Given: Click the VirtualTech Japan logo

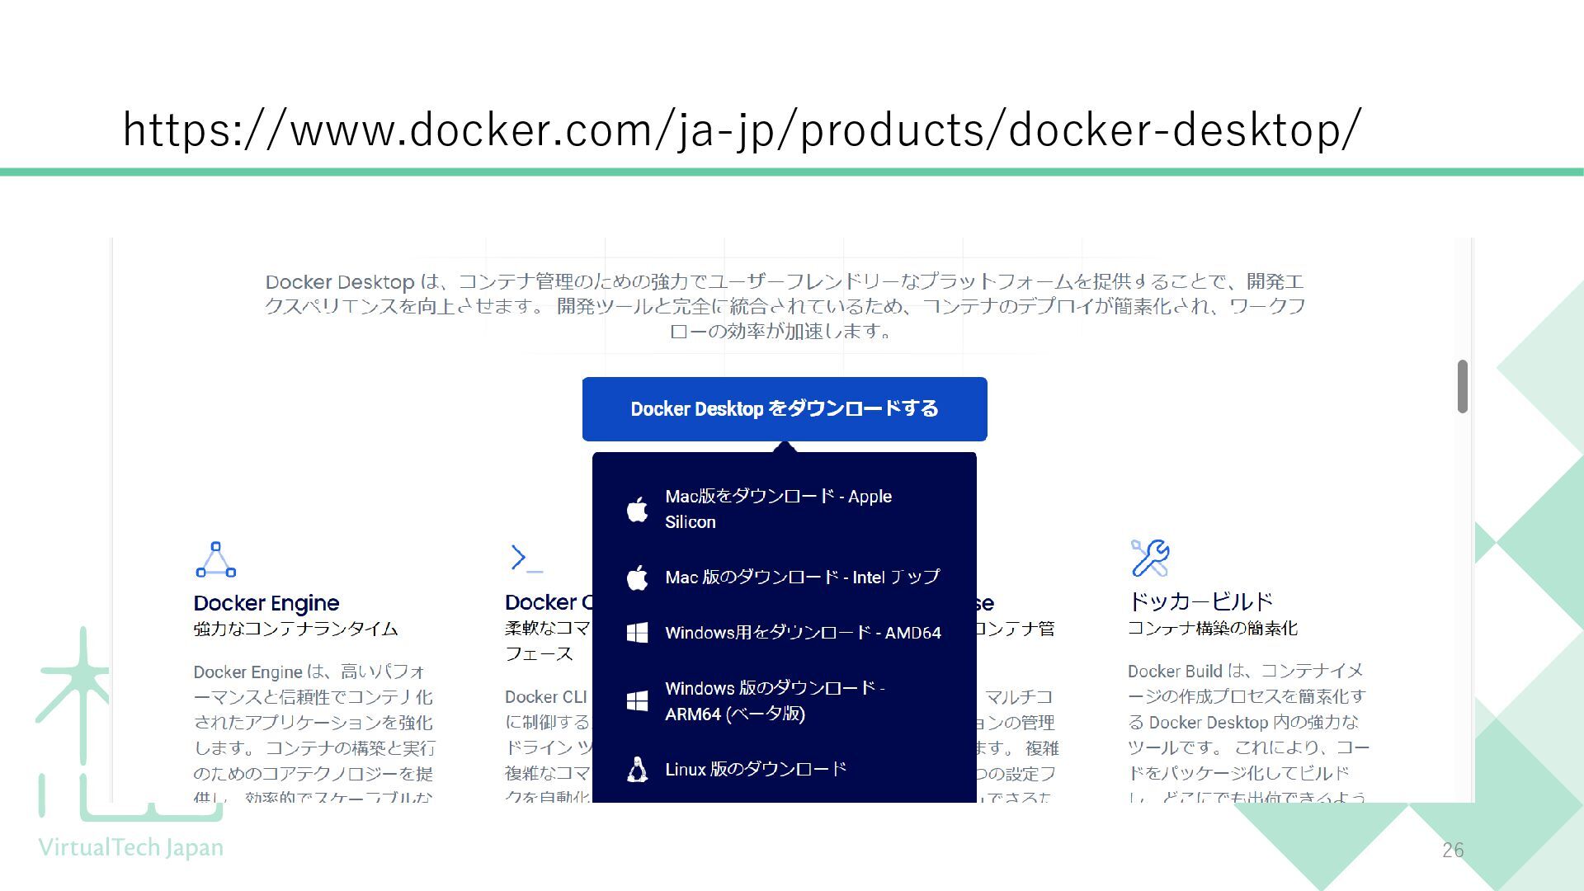Looking at the screenshot, I should pyautogui.click(x=130, y=847).
